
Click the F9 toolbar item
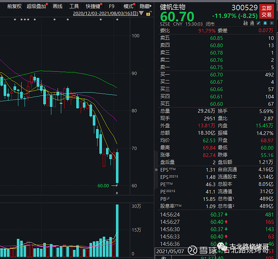pos(112,6)
